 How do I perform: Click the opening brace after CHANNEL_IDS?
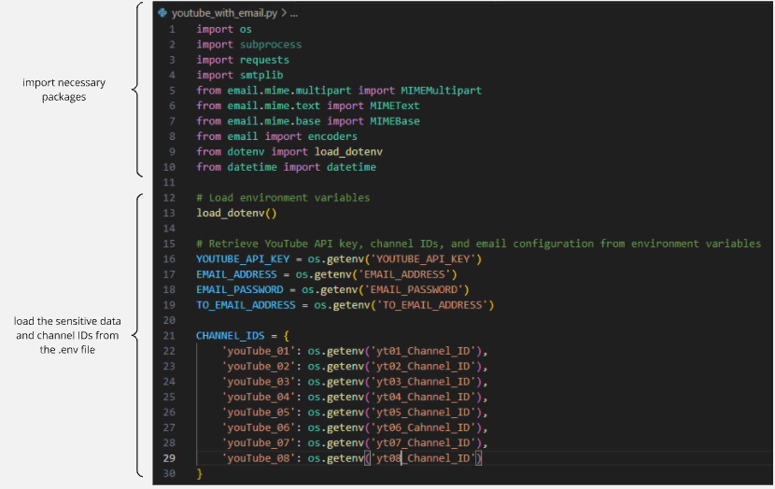(x=286, y=336)
